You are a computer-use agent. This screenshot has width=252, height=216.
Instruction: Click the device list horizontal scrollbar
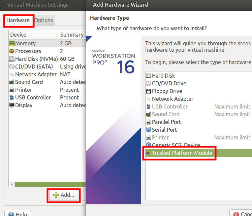pos(50,184)
